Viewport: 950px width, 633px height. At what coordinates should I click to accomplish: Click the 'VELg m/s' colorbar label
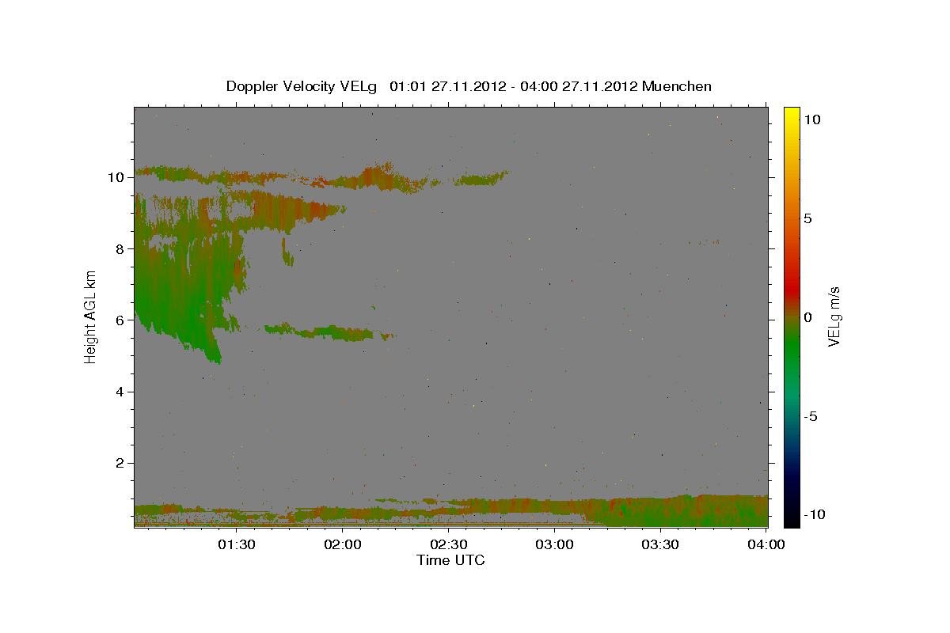pos(834,316)
